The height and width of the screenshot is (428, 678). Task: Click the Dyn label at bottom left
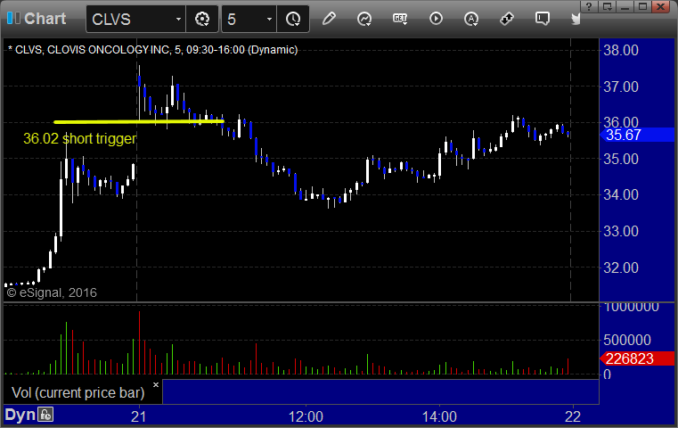20,415
